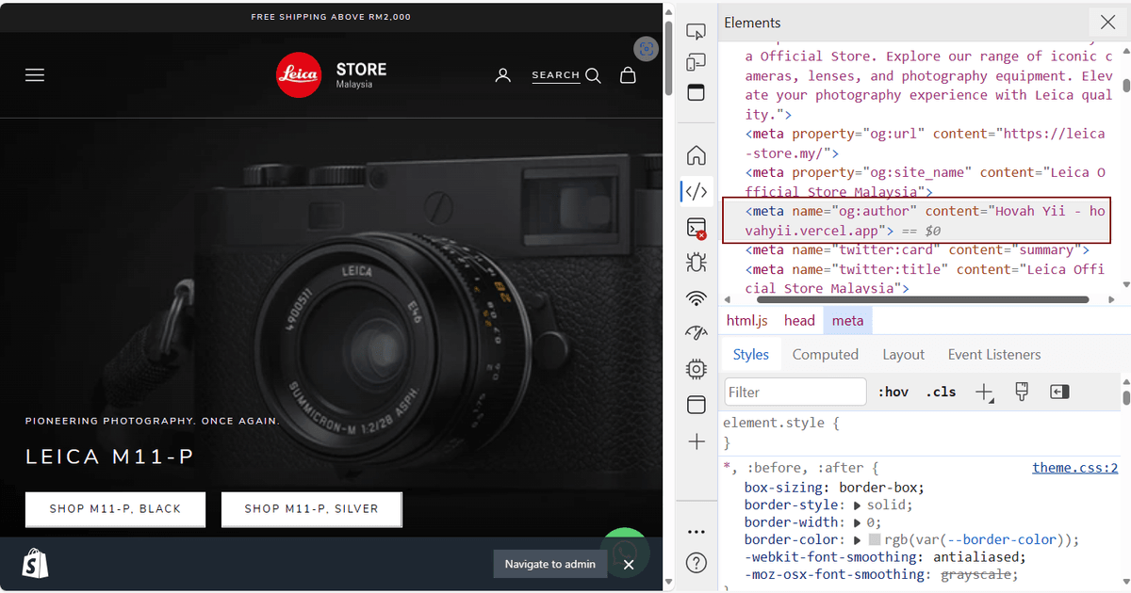Click the Filter styles input field

[x=795, y=392]
